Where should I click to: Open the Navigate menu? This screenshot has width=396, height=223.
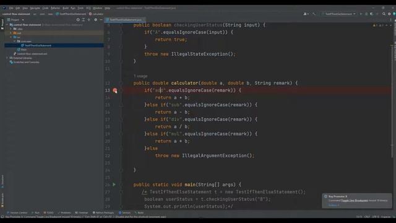[x=35, y=8]
